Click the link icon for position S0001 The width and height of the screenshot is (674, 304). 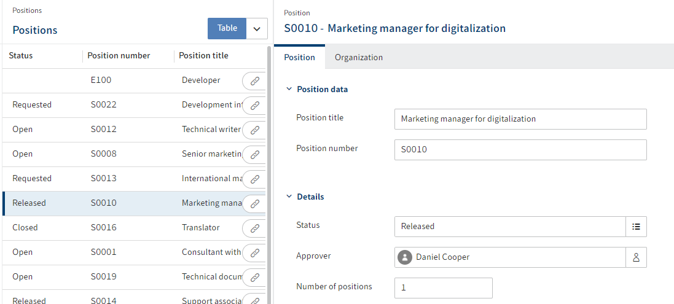tap(254, 252)
